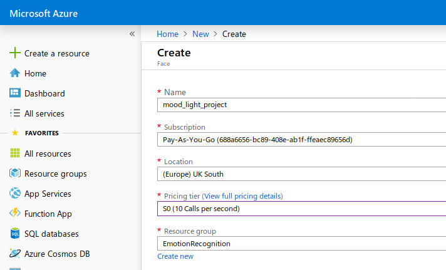Open View full pricing details link
This screenshot has height=270, width=446.
[242, 196]
